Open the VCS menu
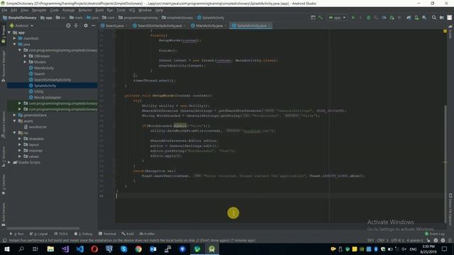This screenshot has width=454, height=255. [x=132, y=10]
